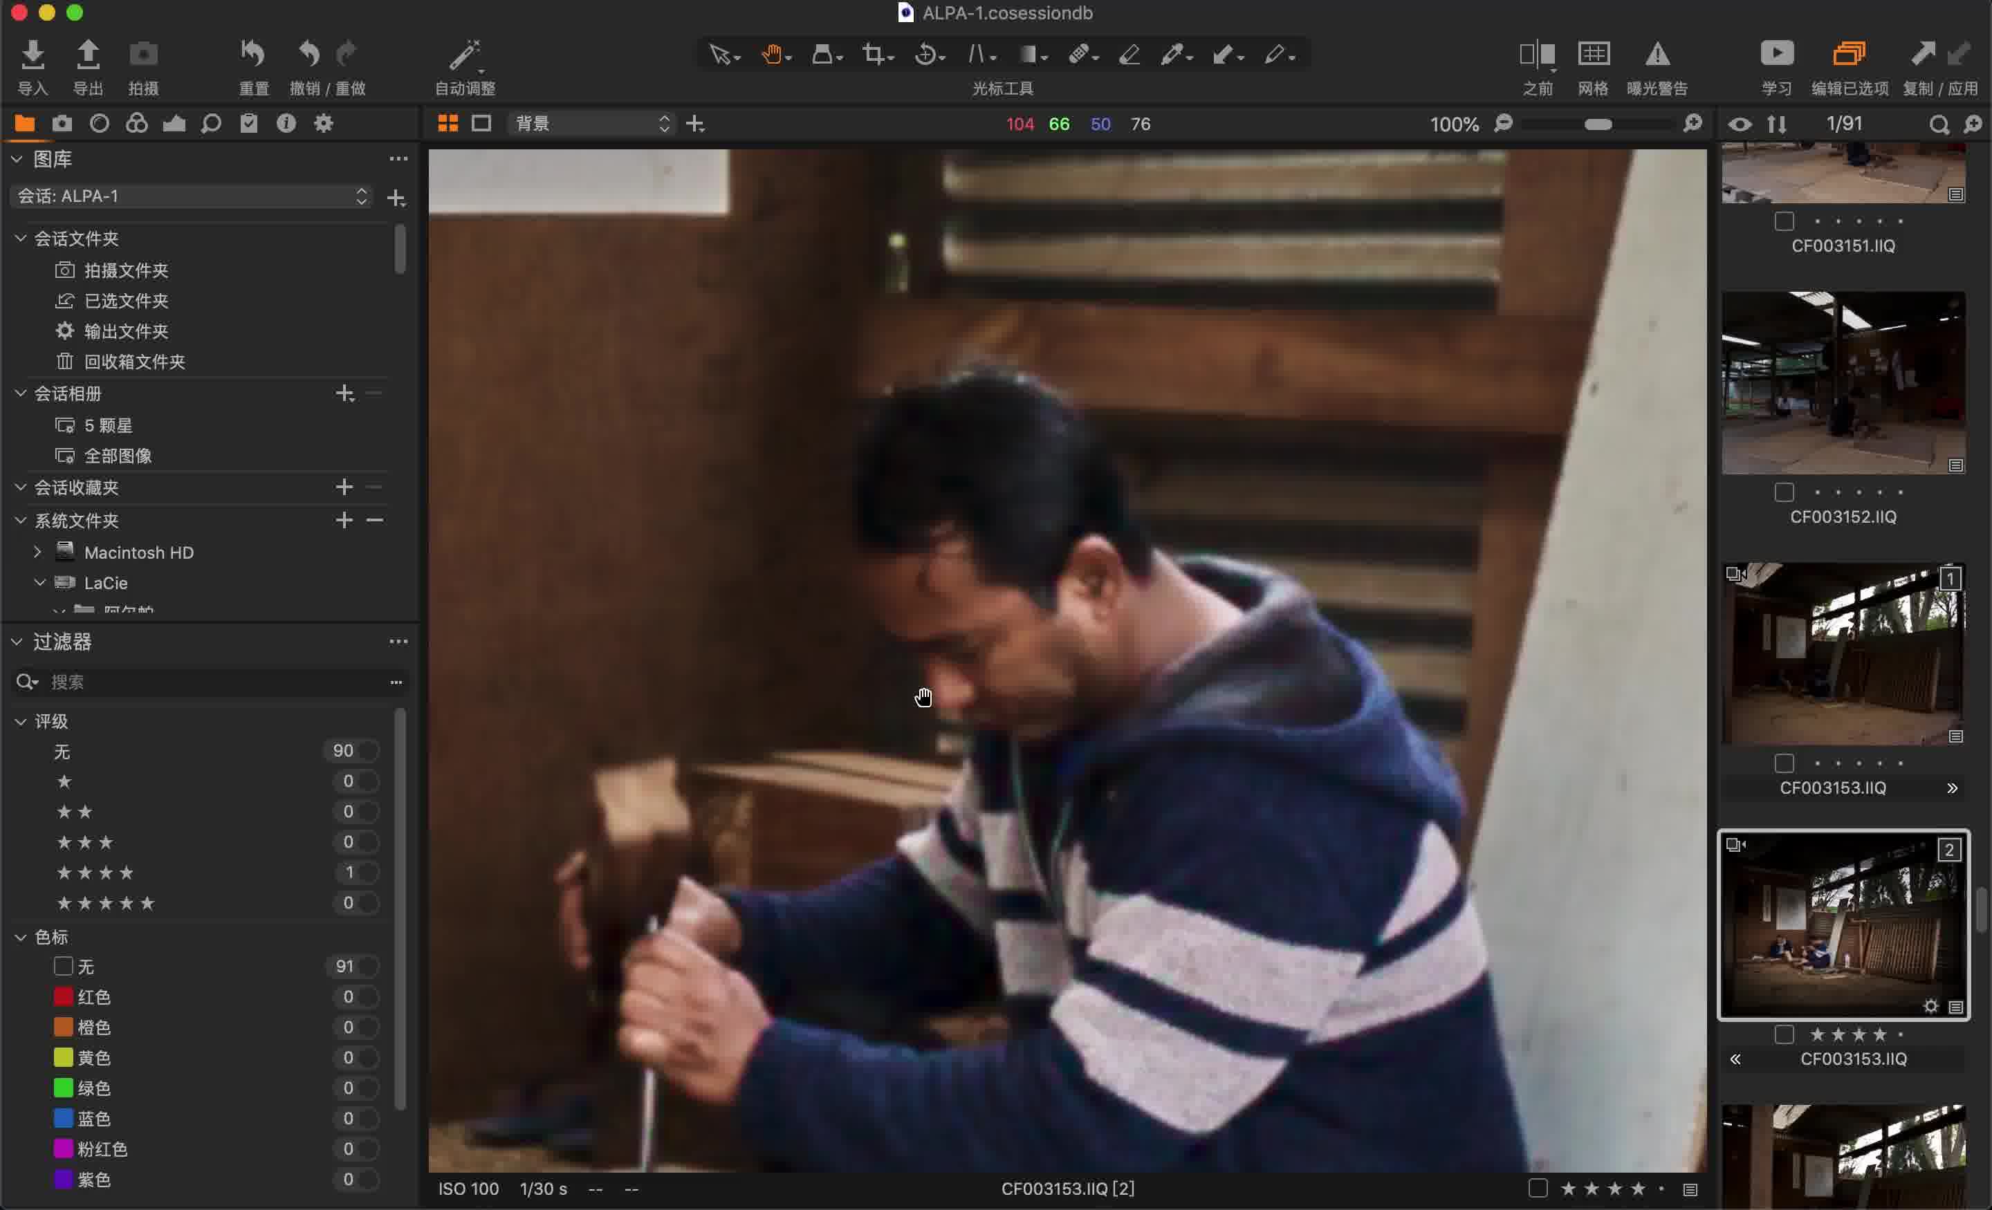Screen dimensions: 1992x1210
Task: Open the session ALPA-1 dropdown
Action: (x=192, y=196)
